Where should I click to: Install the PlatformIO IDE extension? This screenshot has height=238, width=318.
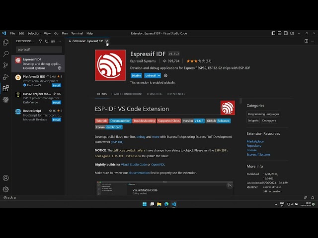[56, 85]
